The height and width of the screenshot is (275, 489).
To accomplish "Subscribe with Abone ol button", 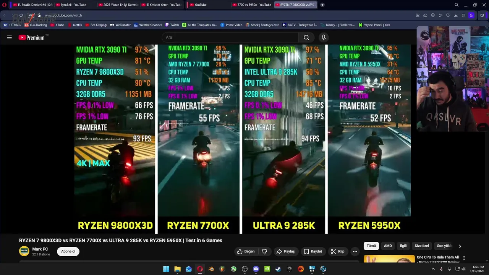I will coord(68,251).
